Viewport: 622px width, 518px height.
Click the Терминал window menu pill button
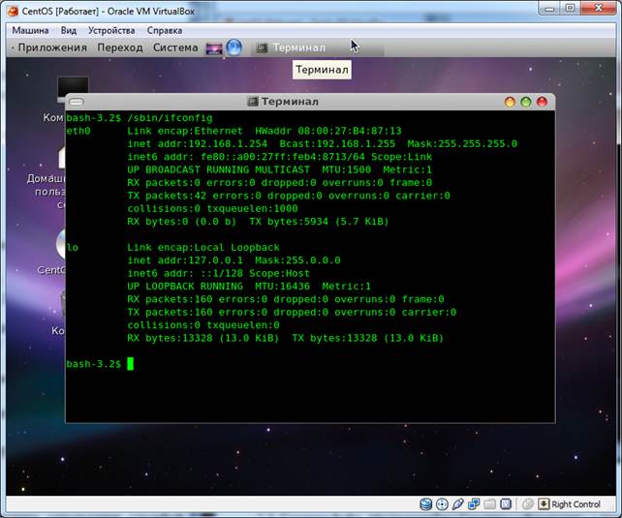click(77, 102)
